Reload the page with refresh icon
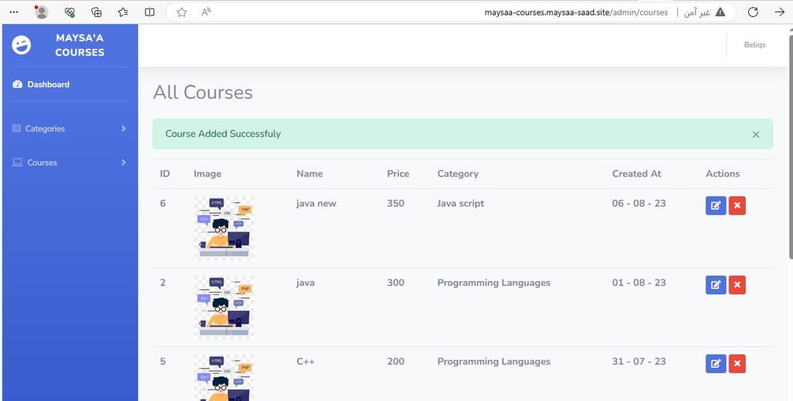The image size is (793, 401). coord(753,12)
